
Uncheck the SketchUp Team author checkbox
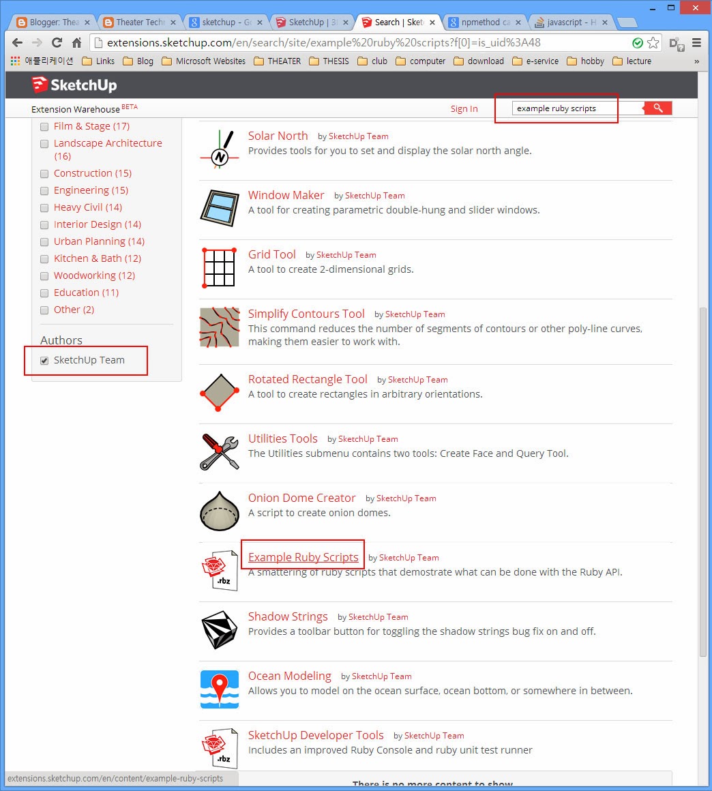pos(44,361)
